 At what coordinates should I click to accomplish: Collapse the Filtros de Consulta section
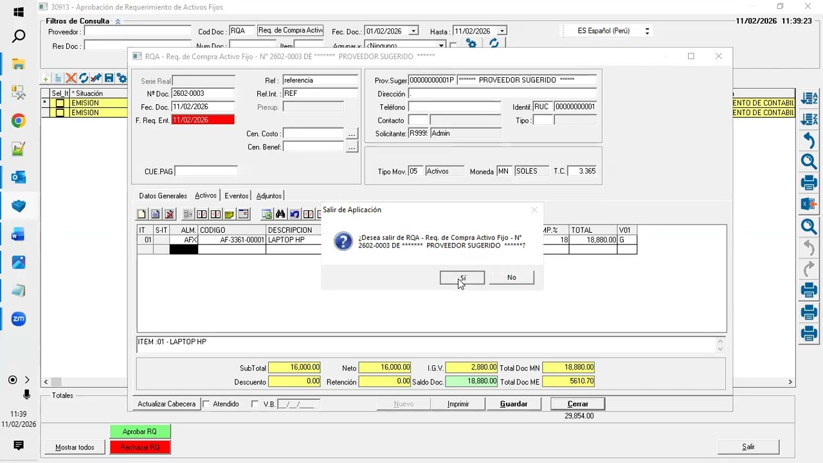pos(118,21)
